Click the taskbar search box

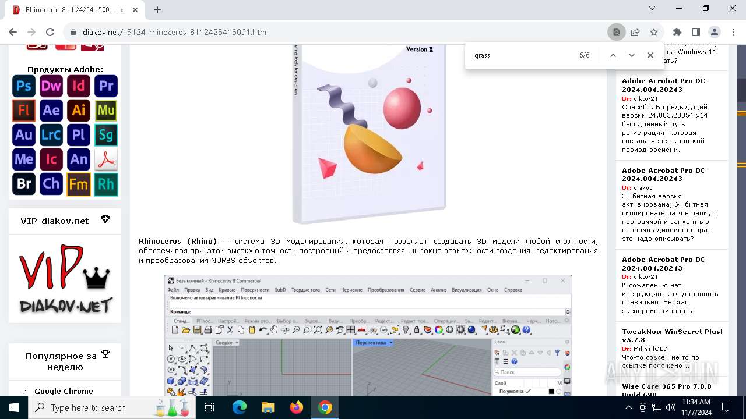coord(112,407)
